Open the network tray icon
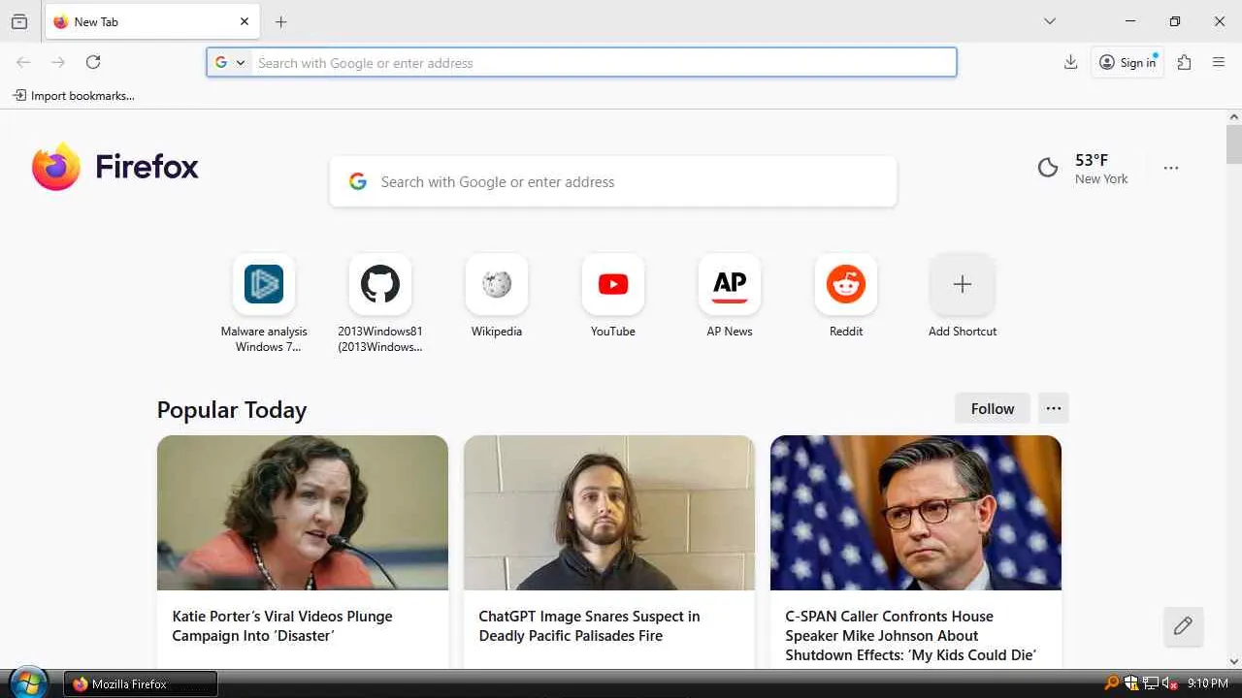The height and width of the screenshot is (698, 1242). pyautogui.click(x=1151, y=683)
